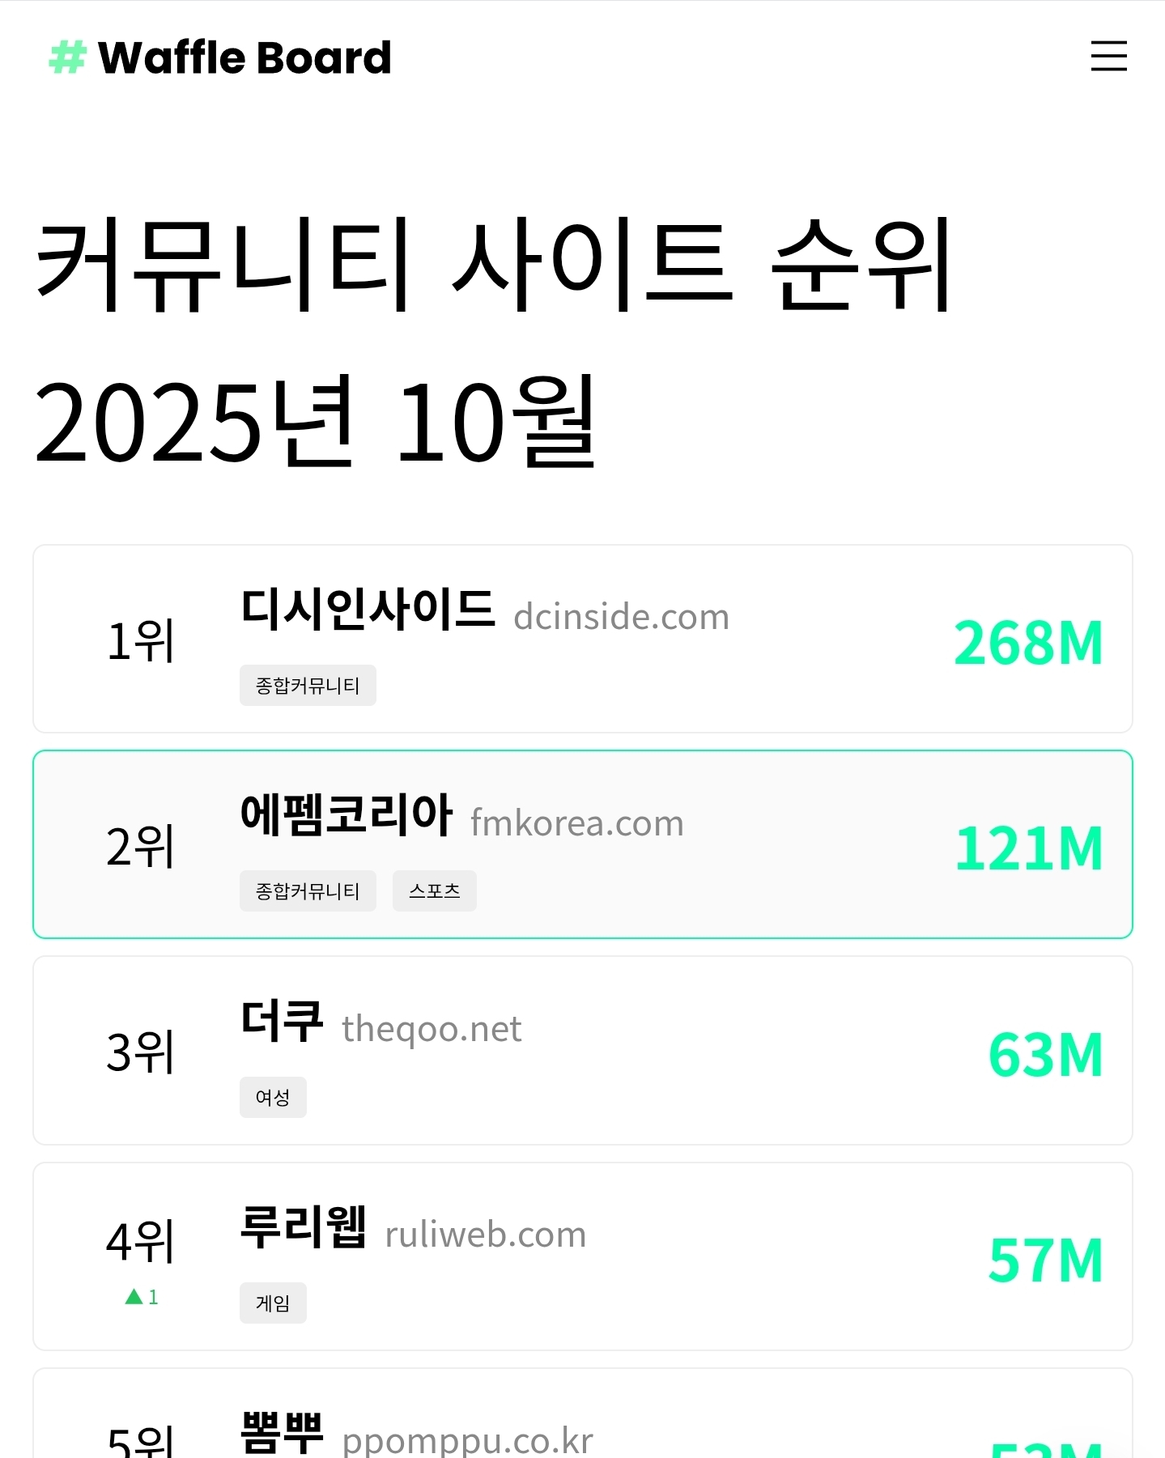Click the 디시인사이드 site name
The image size is (1165, 1458).
tap(368, 609)
